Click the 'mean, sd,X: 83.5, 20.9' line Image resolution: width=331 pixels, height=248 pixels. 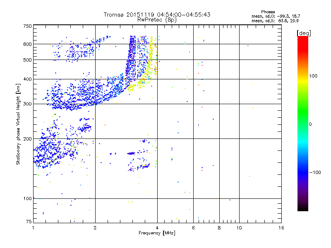click(275, 21)
